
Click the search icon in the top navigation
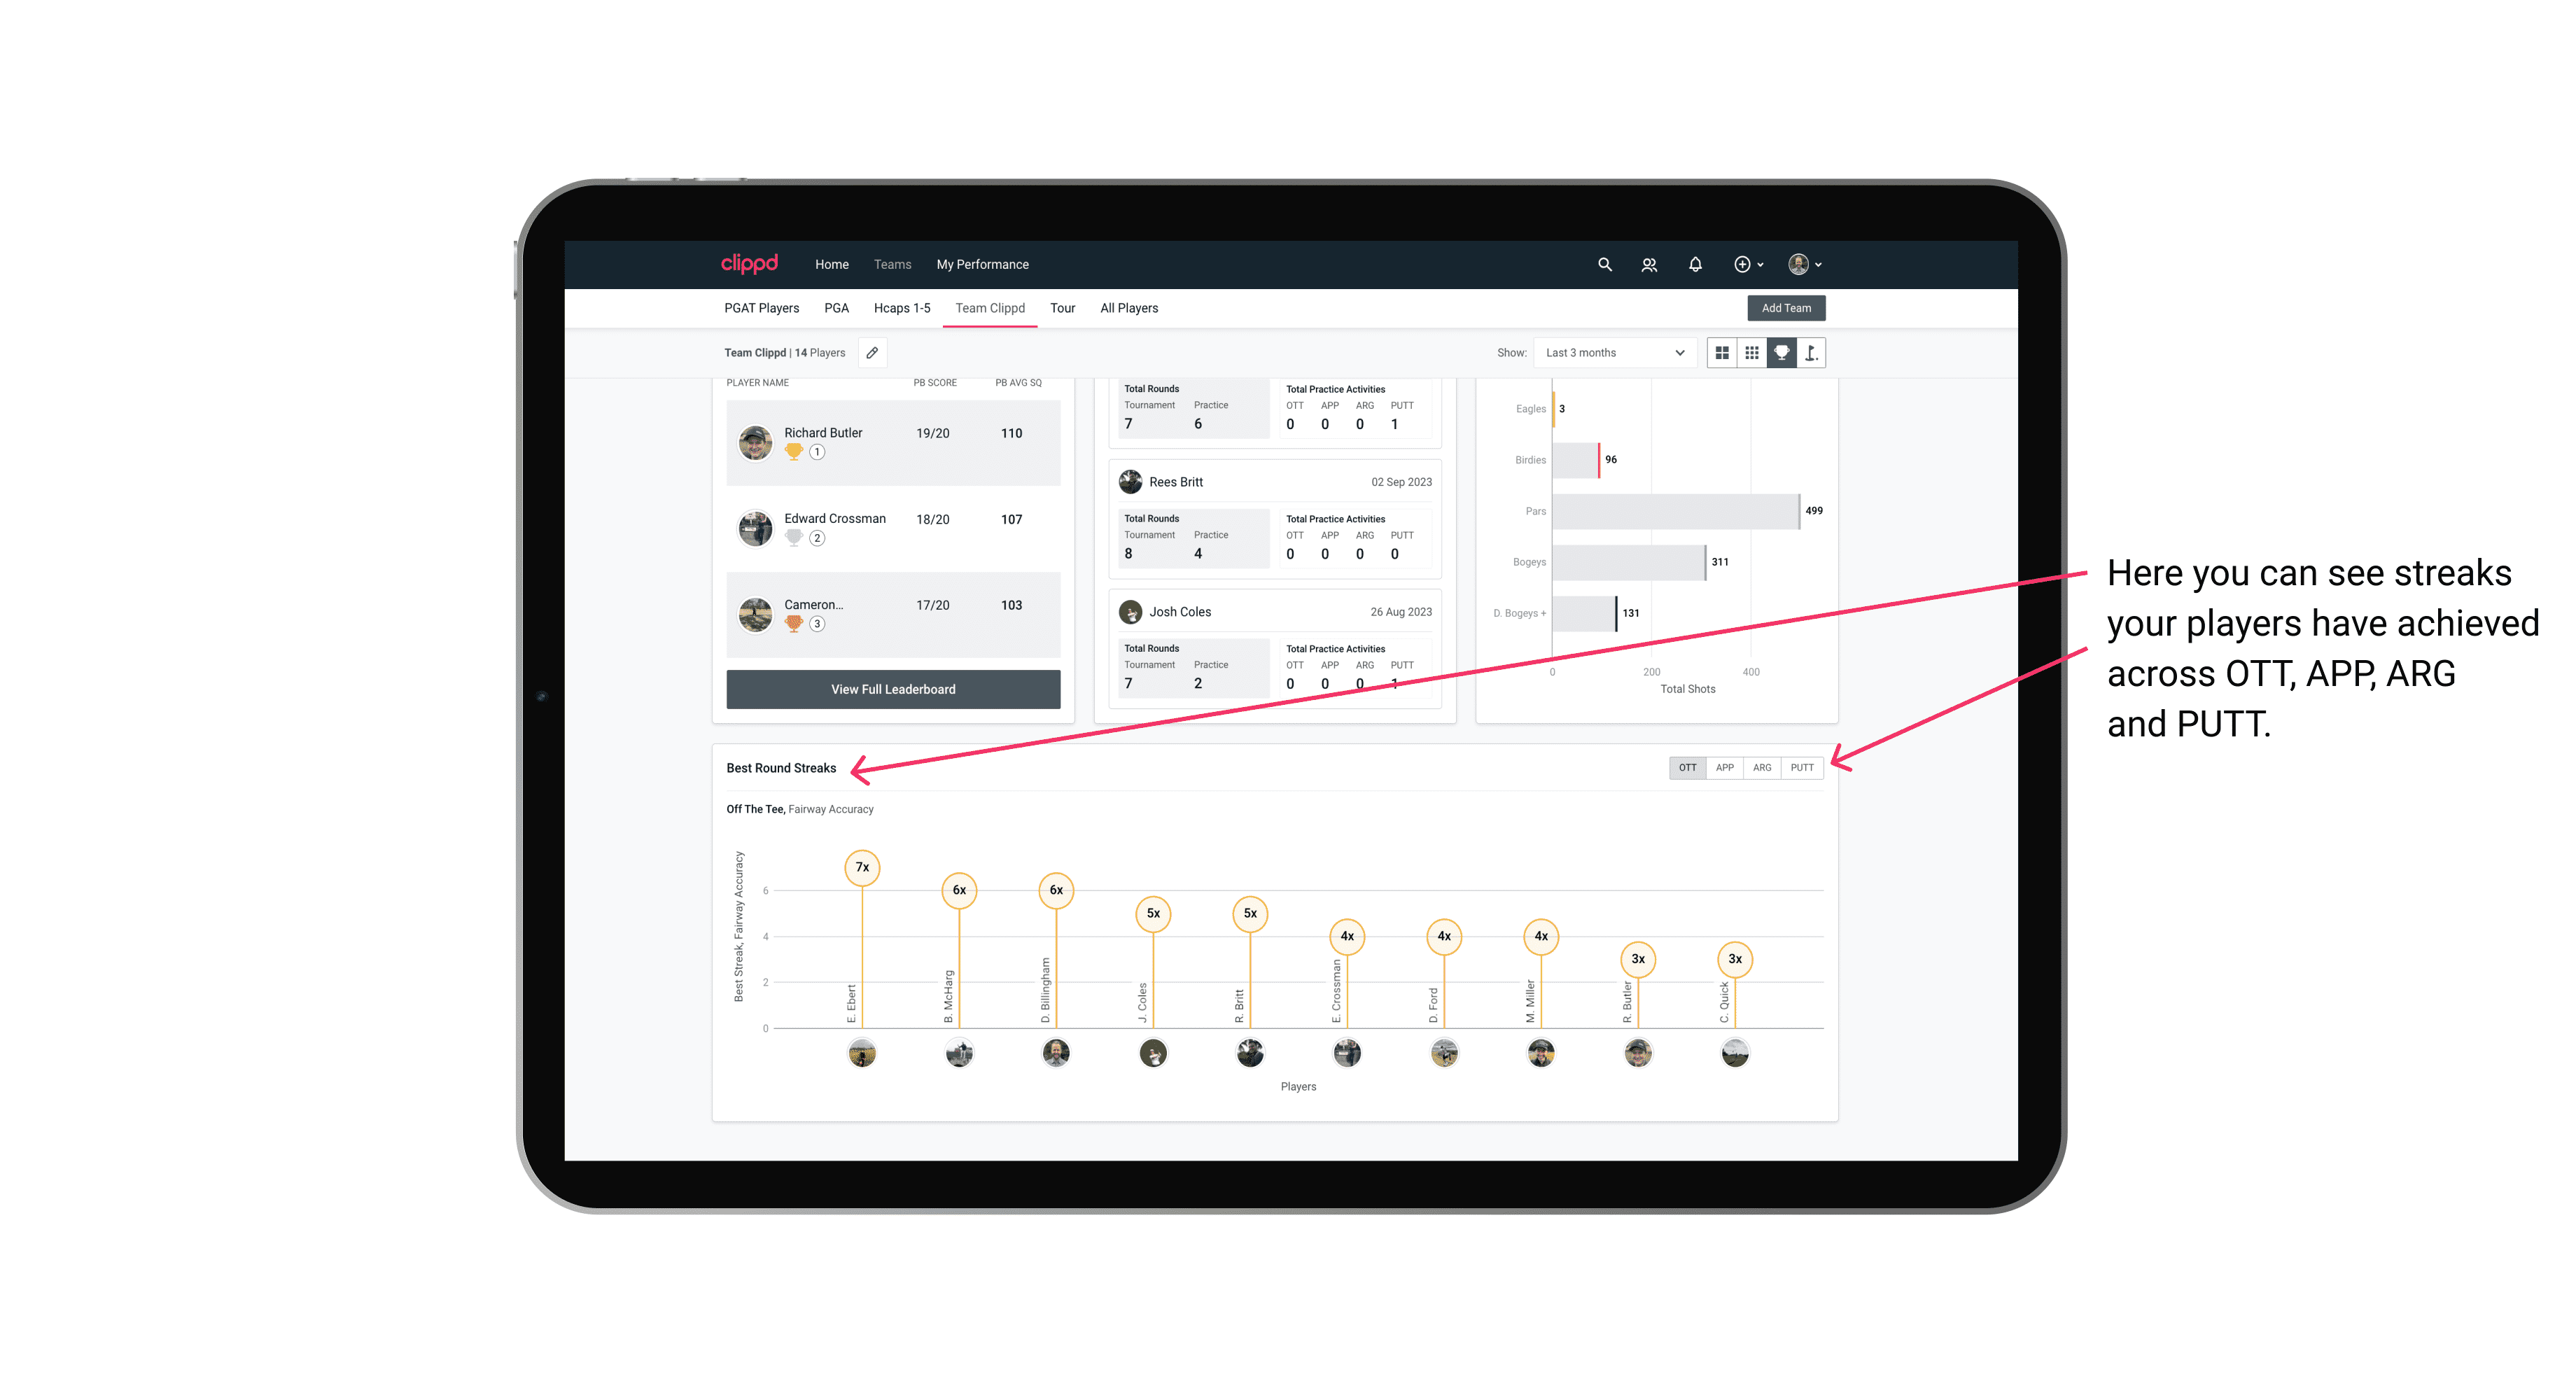click(1604, 265)
